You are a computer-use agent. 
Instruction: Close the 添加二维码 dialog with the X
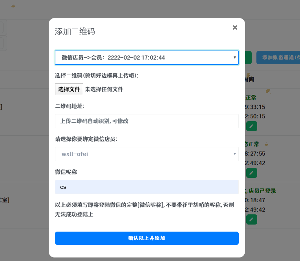click(x=235, y=28)
